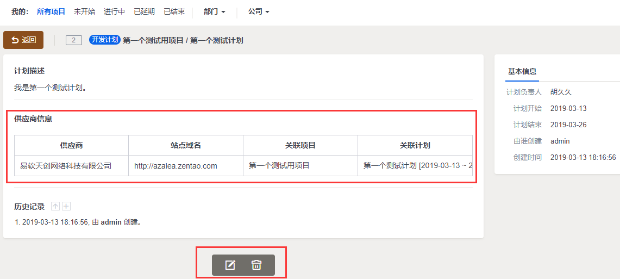Click the 站点域名 column header

[x=186, y=145]
